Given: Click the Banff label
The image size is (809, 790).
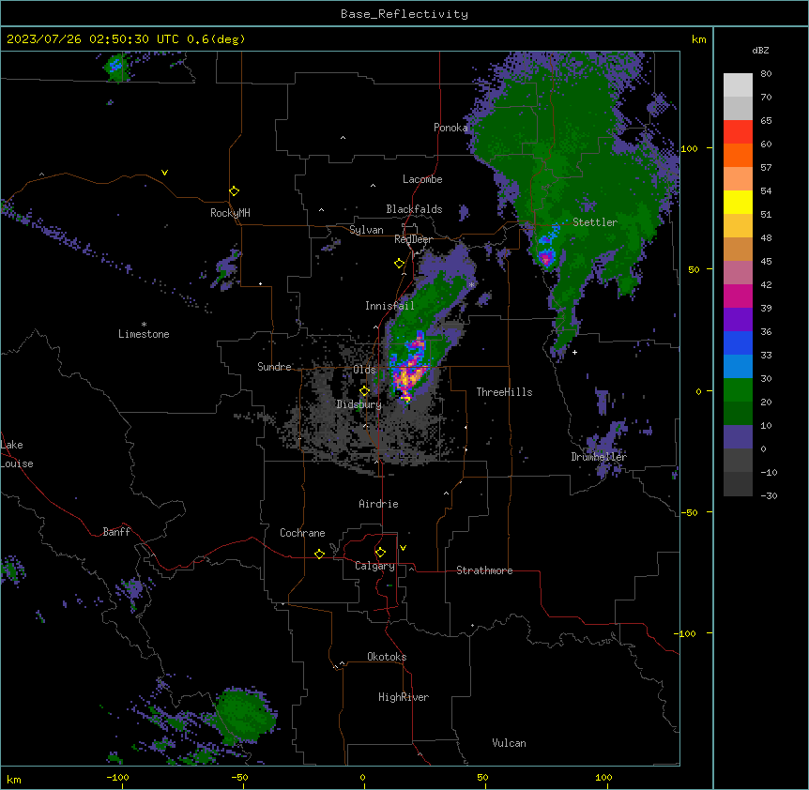Looking at the screenshot, I should click(116, 532).
